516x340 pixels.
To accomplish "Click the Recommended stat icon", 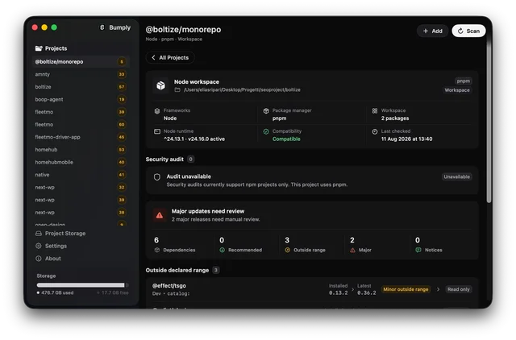I will 223,251.
